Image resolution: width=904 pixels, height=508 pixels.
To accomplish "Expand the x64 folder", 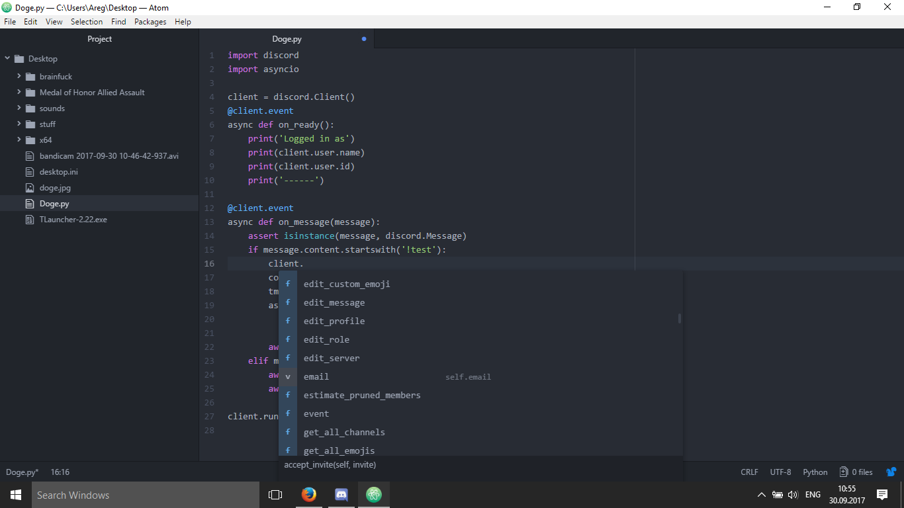I will 19,140.
